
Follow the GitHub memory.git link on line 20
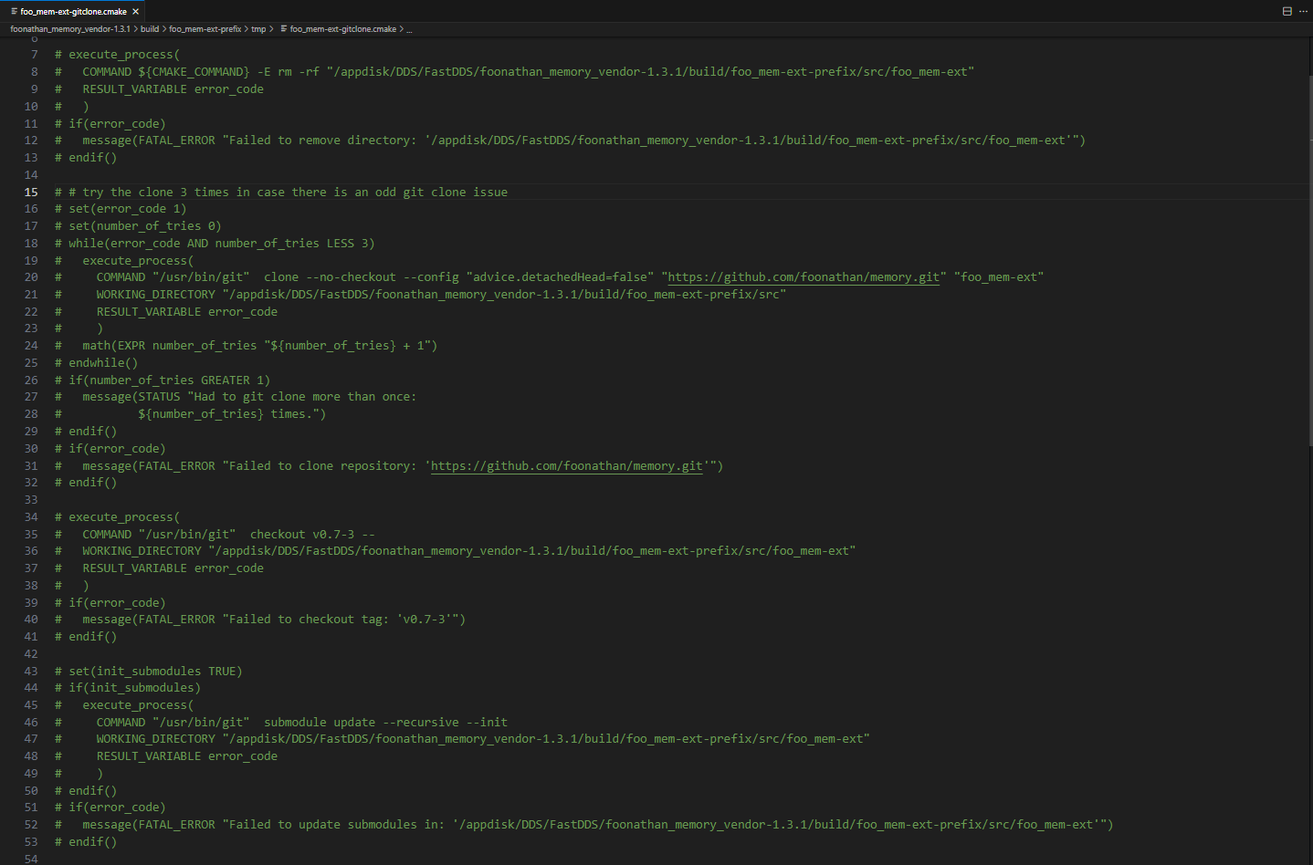coord(804,277)
